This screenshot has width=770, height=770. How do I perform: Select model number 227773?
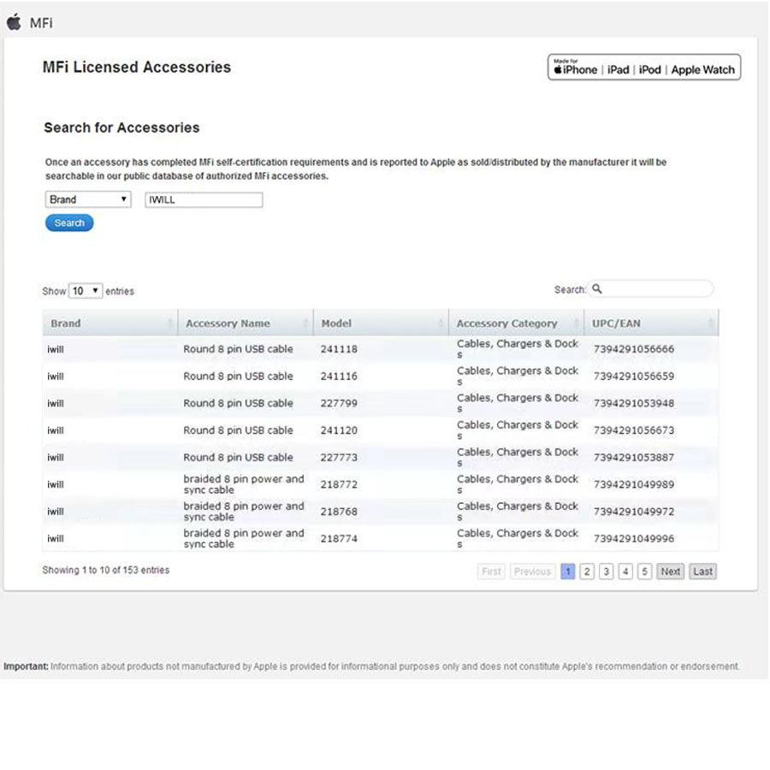(x=339, y=457)
